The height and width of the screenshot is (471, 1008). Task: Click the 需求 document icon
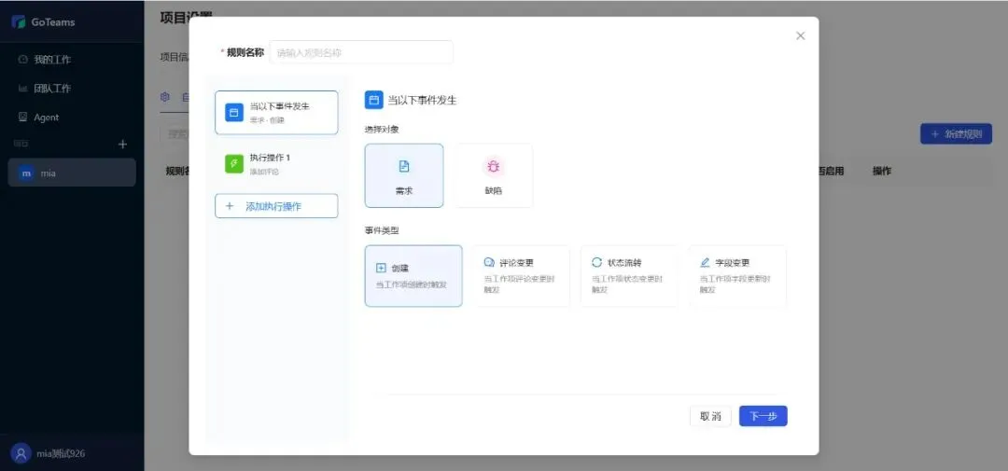click(404, 166)
